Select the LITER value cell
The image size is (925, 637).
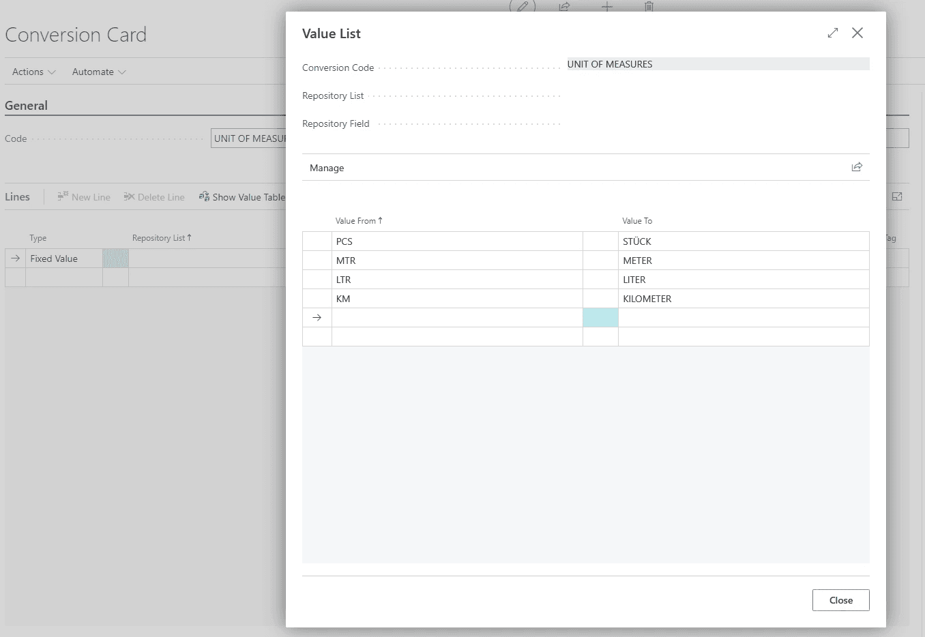tap(744, 280)
